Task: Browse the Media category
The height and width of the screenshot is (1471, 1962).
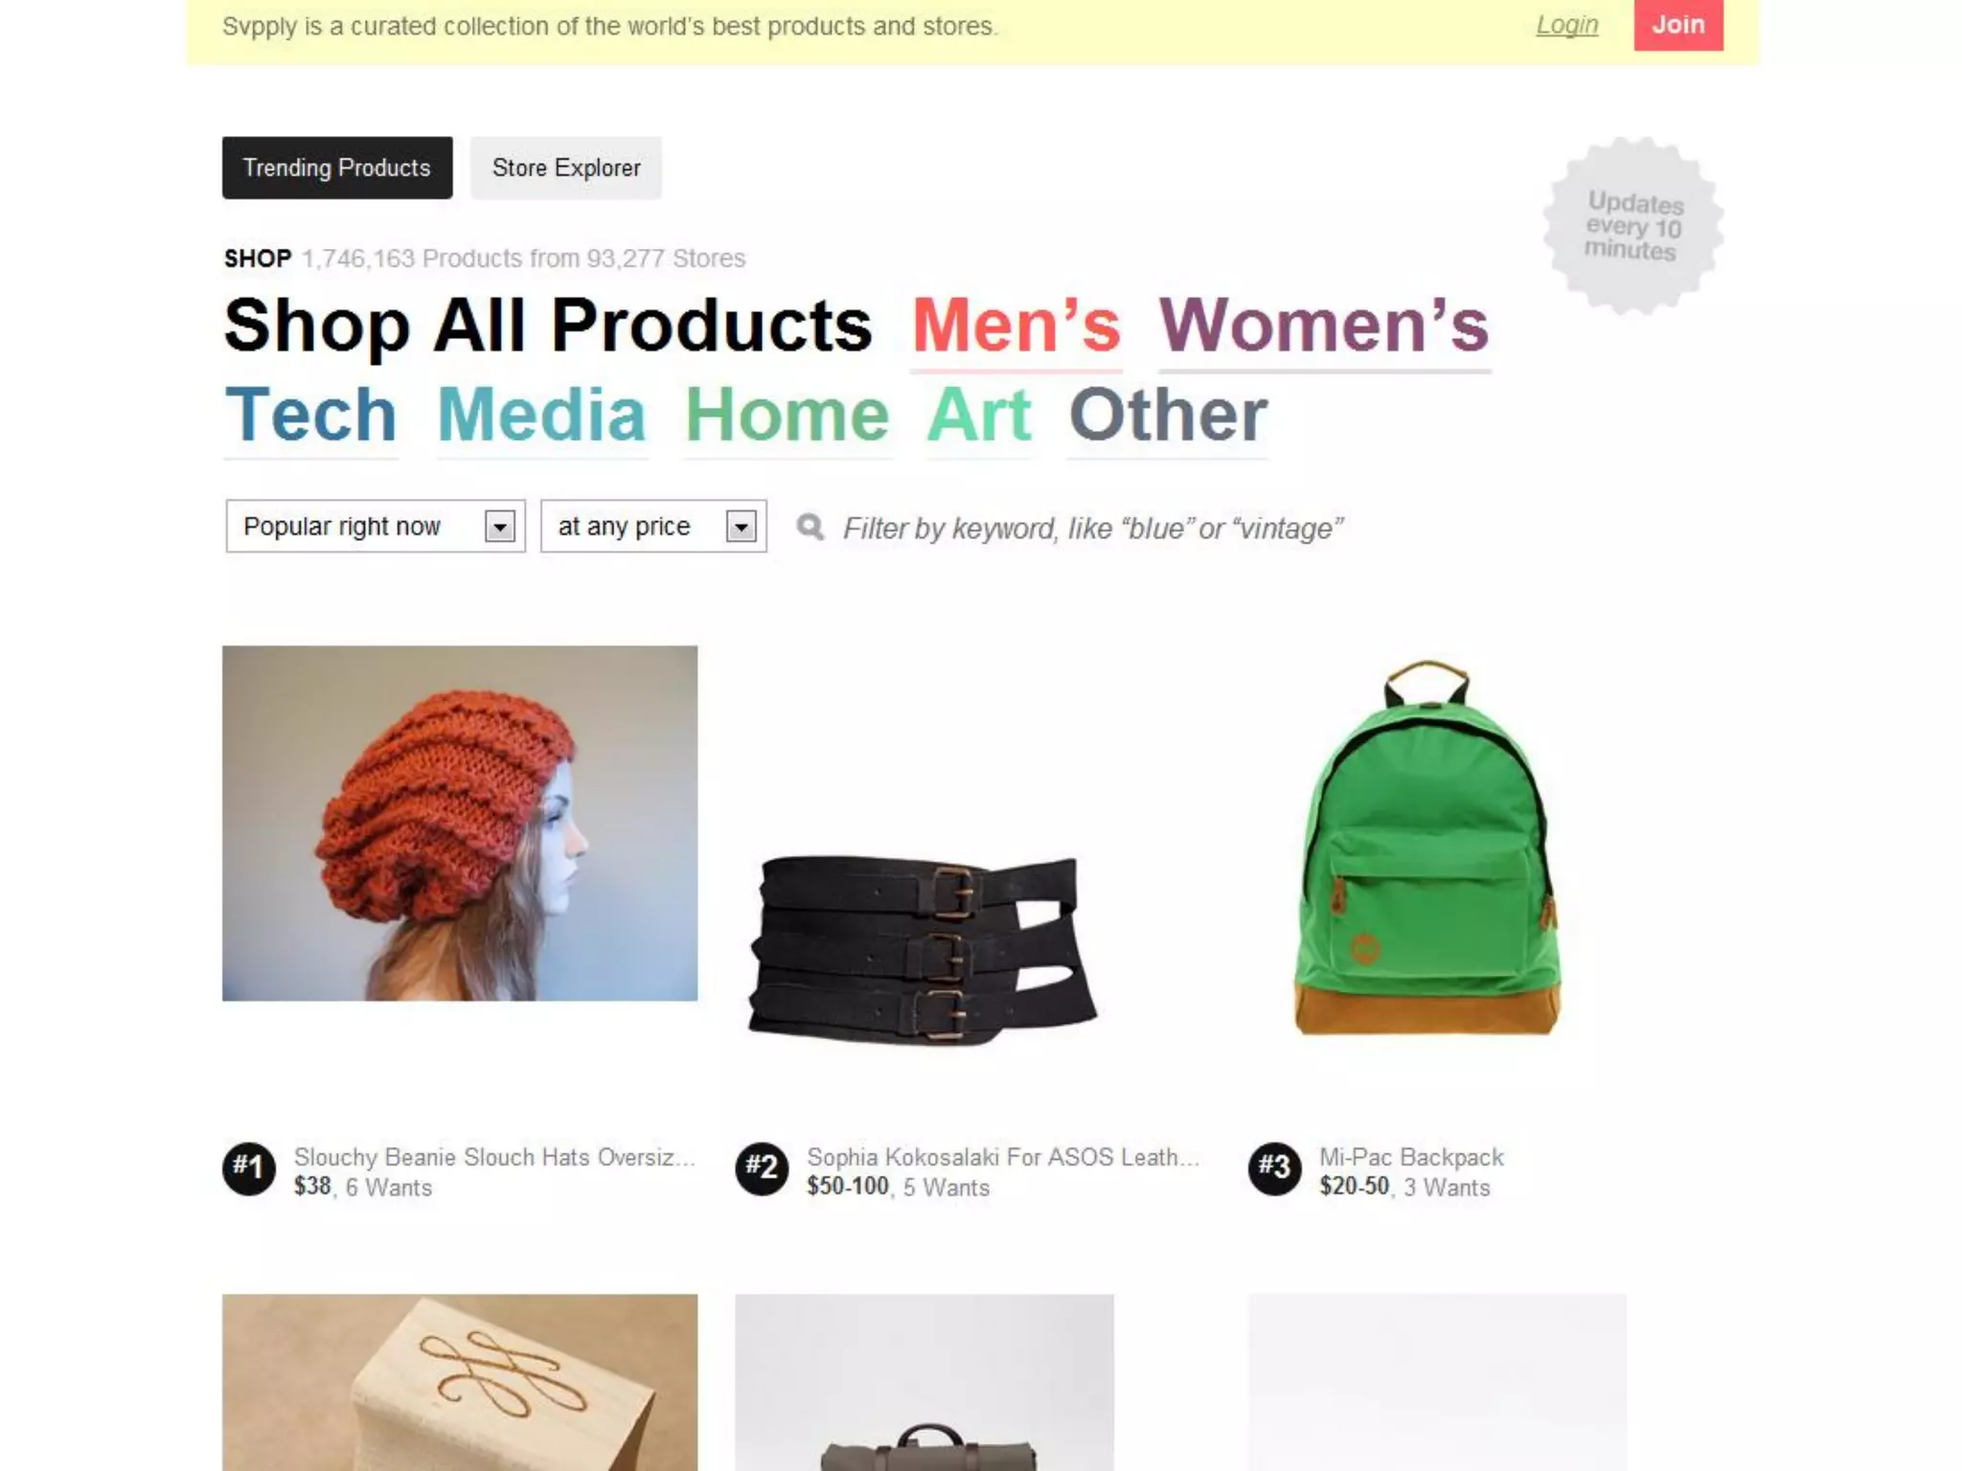Action: coord(542,417)
